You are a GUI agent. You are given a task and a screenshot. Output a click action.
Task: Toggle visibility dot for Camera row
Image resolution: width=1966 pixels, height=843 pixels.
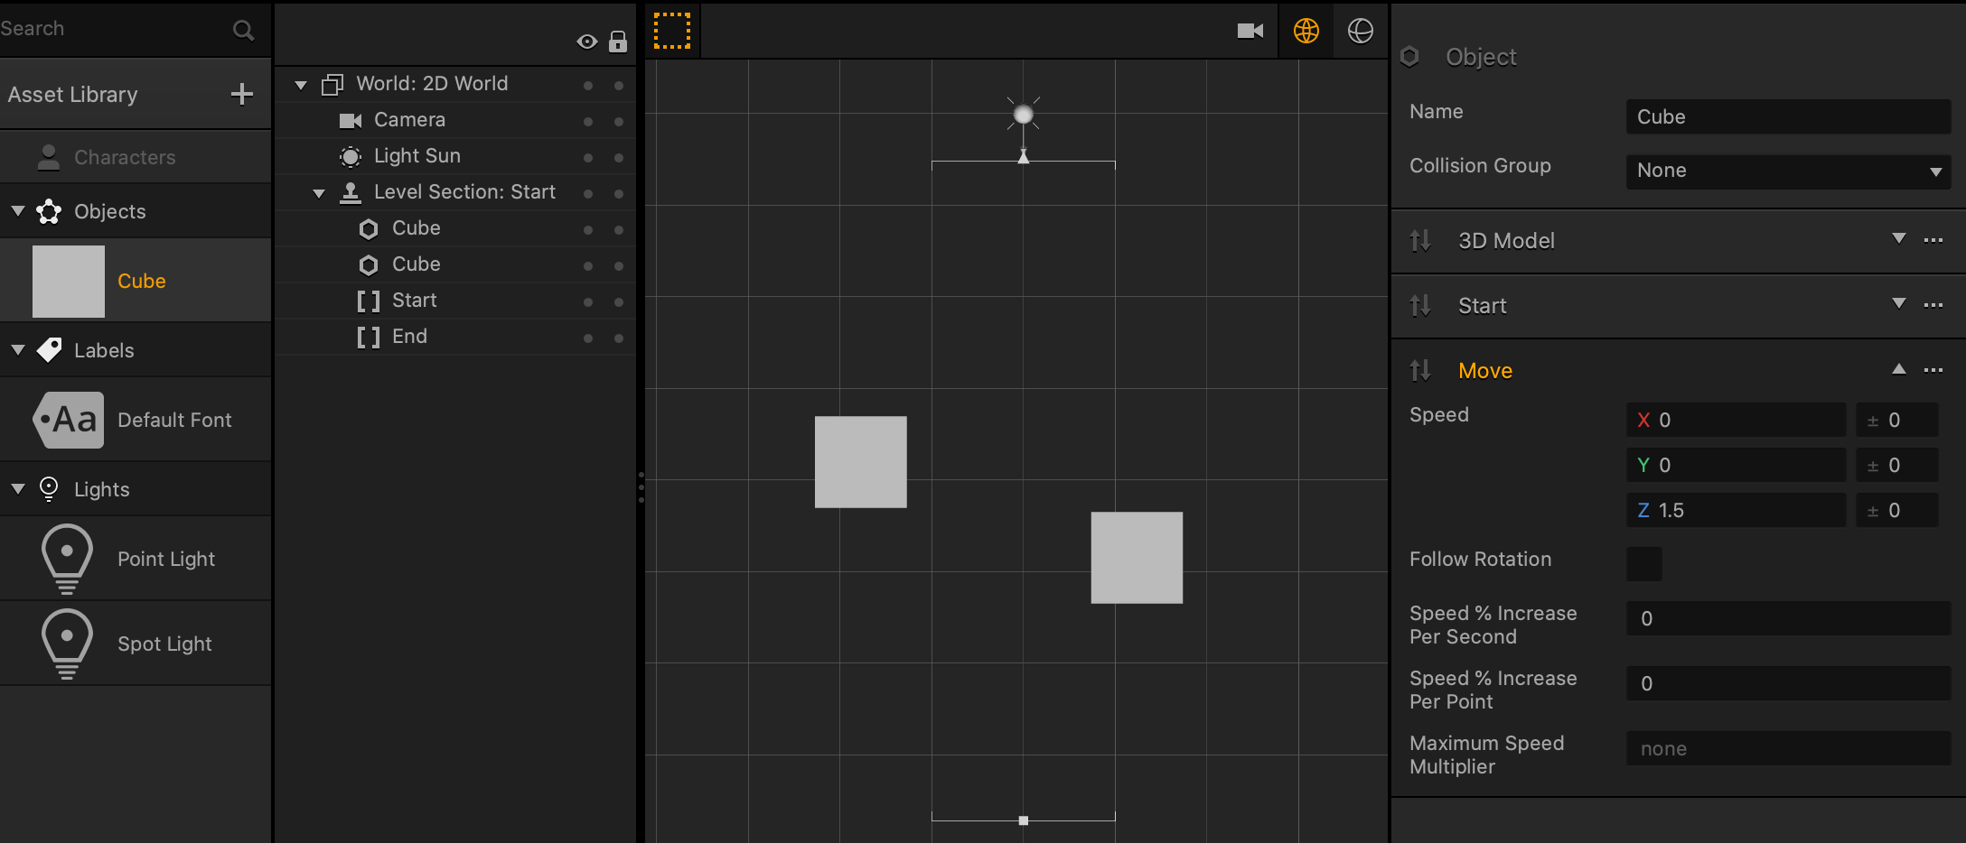click(x=588, y=121)
